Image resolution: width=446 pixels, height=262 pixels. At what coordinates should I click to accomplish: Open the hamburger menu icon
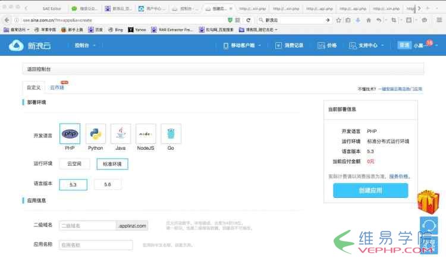(x=439, y=20)
